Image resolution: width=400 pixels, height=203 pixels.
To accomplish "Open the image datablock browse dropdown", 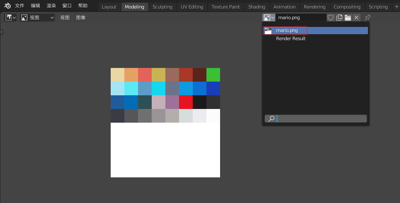I will click(269, 18).
